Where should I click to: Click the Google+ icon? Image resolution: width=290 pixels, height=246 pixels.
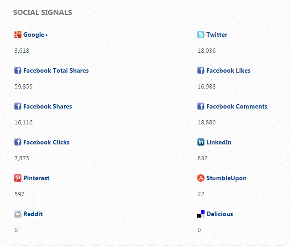(x=18, y=34)
